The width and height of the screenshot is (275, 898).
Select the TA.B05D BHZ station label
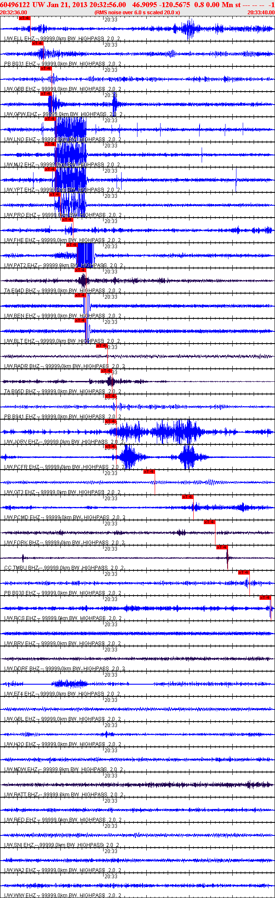click(x=20, y=391)
